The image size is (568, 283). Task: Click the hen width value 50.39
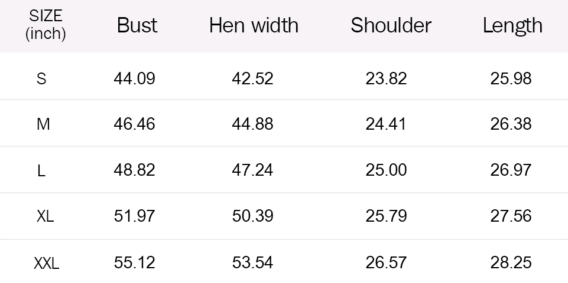click(x=252, y=216)
